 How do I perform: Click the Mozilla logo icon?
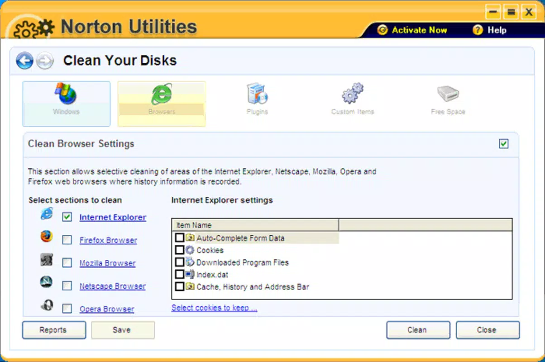(x=46, y=259)
